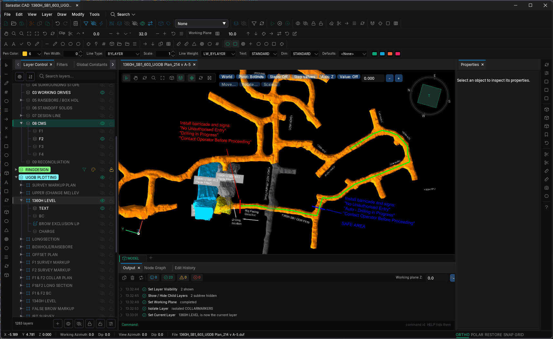The height and width of the screenshot is (339, 553).
Task: Activate the blue filter funnel icon
Action: pyautogui.click(x=86, y=23)
